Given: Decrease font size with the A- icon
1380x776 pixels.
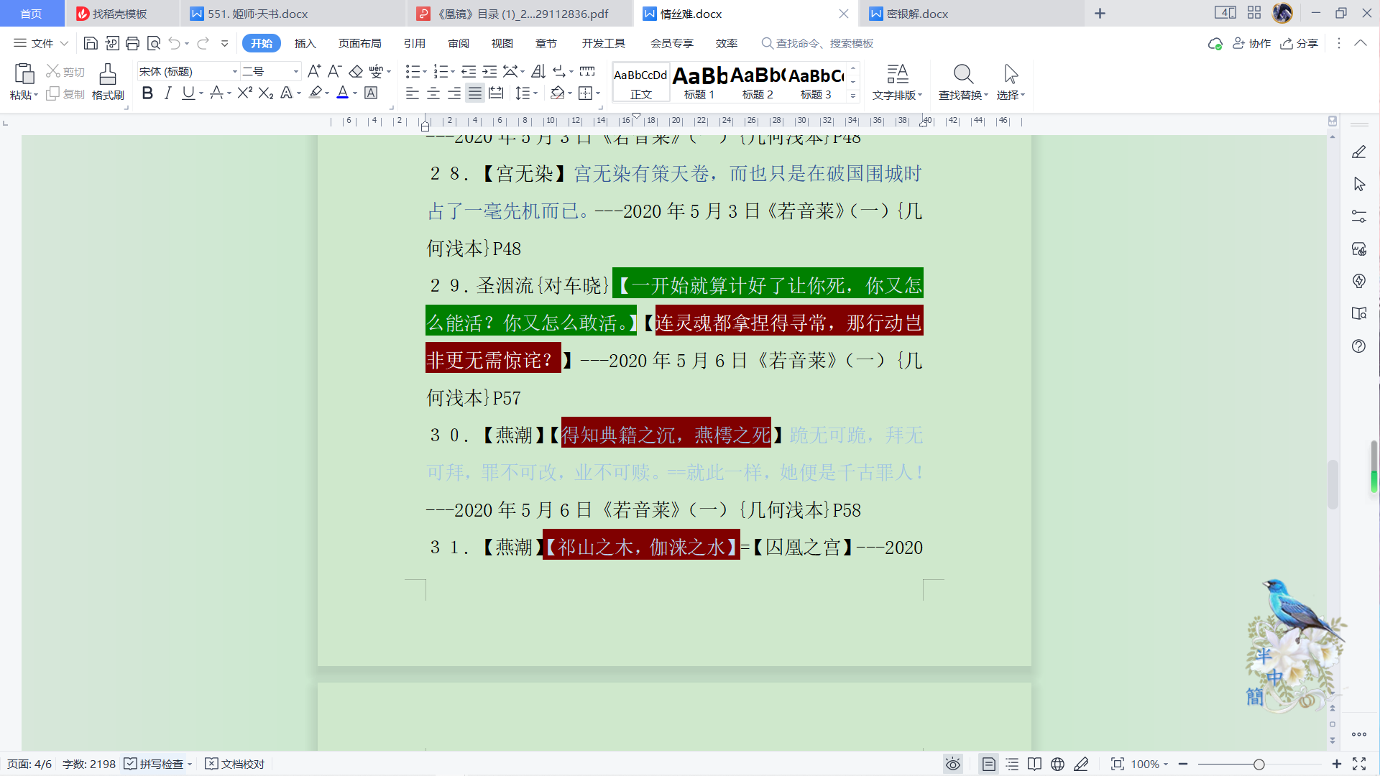Looking at the screenshot, I should pos(334,71).
